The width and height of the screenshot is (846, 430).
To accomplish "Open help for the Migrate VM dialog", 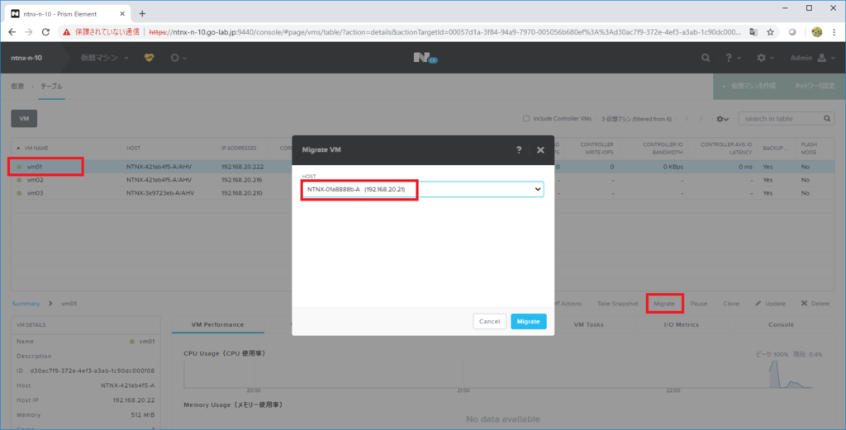I will [519, 150].
